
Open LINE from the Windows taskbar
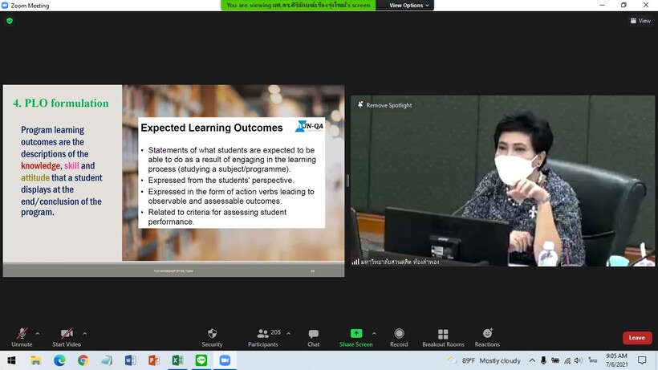coord(201,361)
